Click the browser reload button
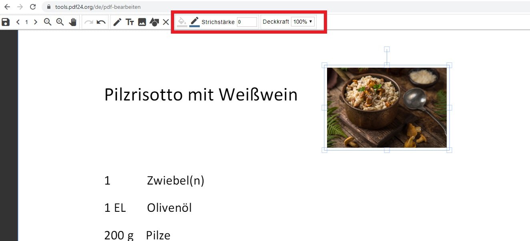The height and width of the screenshot is (241, 530). [33, 7]
